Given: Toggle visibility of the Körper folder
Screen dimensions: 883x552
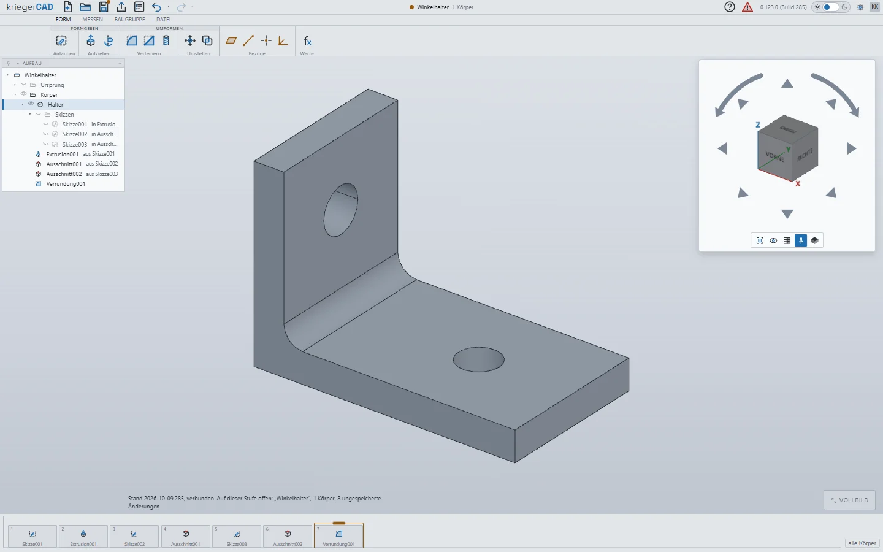Looking at the screenshot, I should coord(24,94).
